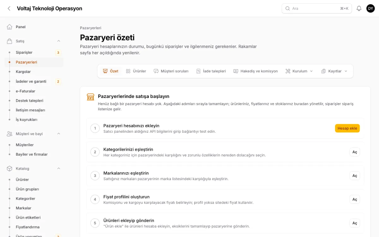Viewport: 379px width, 237px height.
Task: Click the Pazaryerleri breadcrumb text
Action: click(x=91, y=28)
